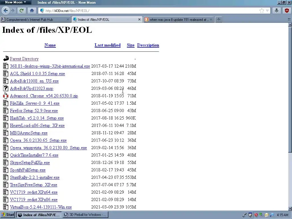292x219 pixels.
Task: Open the StuntRally-2.2.1-installer.exe link
Action: click(x=35, y=177)
